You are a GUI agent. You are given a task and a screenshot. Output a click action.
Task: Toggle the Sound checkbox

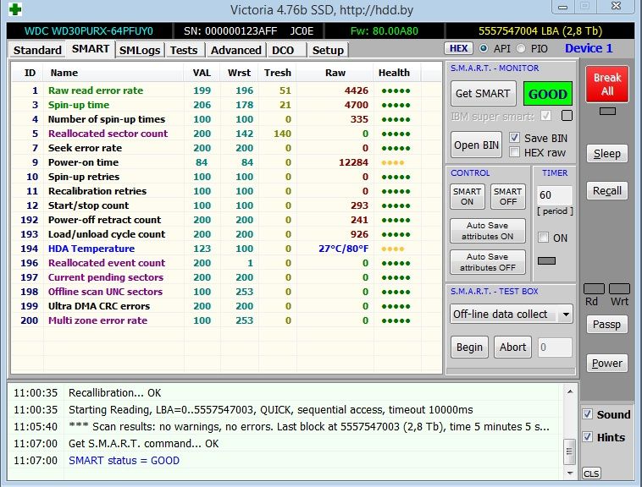587,414
